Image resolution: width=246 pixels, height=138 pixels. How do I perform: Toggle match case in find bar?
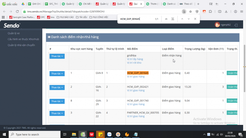coord(166,19)
